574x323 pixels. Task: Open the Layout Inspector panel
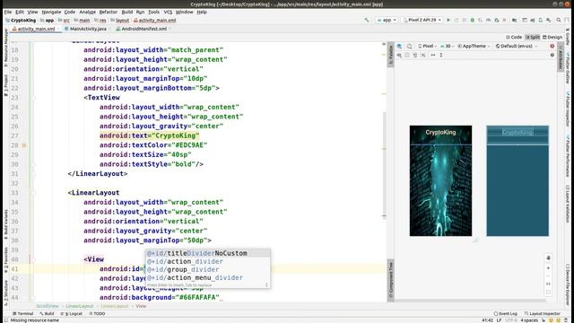(x=542, y=313)
